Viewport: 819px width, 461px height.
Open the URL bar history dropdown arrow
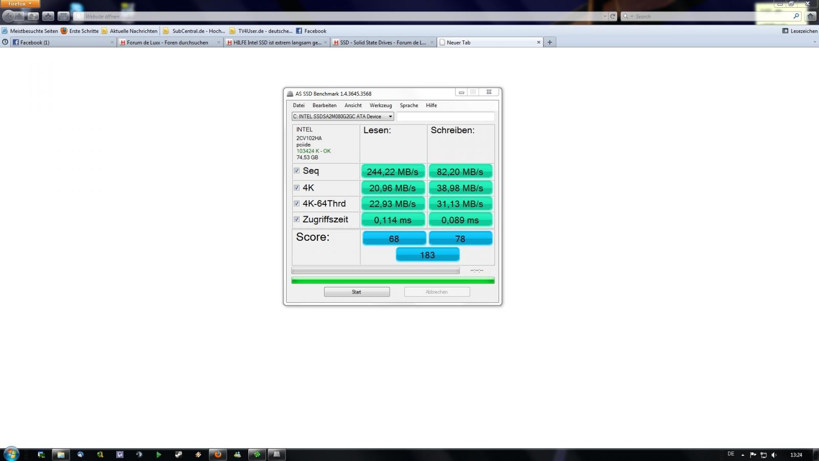(x=605, y=16)
